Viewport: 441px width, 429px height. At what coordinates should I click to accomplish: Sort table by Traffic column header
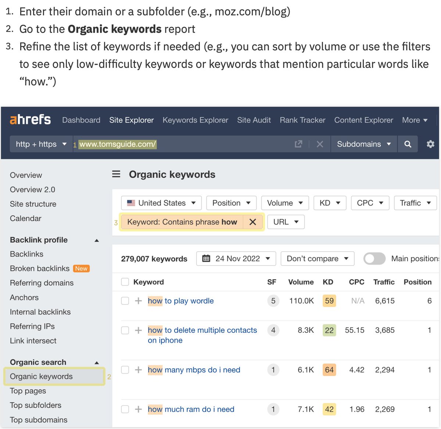384,282
